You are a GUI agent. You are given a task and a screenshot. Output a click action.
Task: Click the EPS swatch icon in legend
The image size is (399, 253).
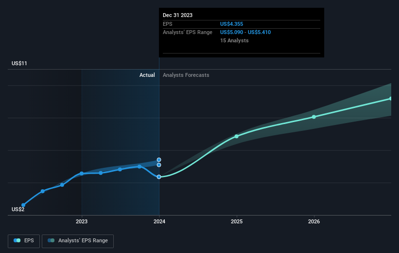[17, 240]
